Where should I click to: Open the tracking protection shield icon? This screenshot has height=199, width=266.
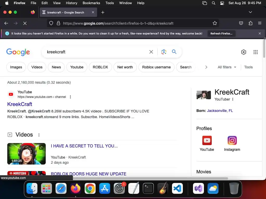(51, 23)
